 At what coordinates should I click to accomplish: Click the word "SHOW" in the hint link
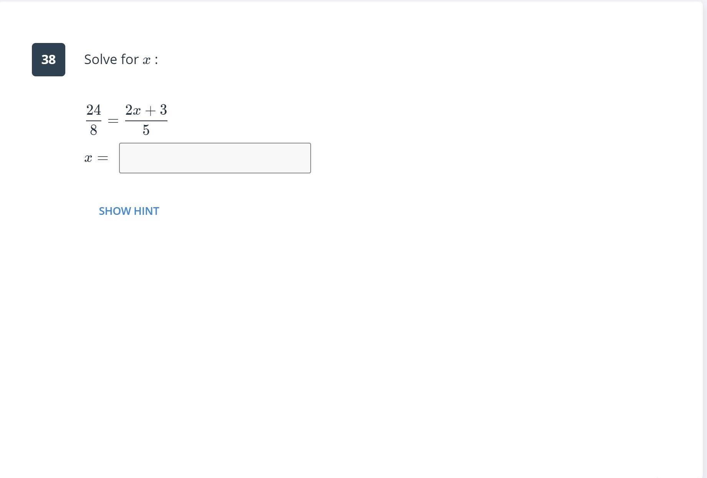point(115,211)
